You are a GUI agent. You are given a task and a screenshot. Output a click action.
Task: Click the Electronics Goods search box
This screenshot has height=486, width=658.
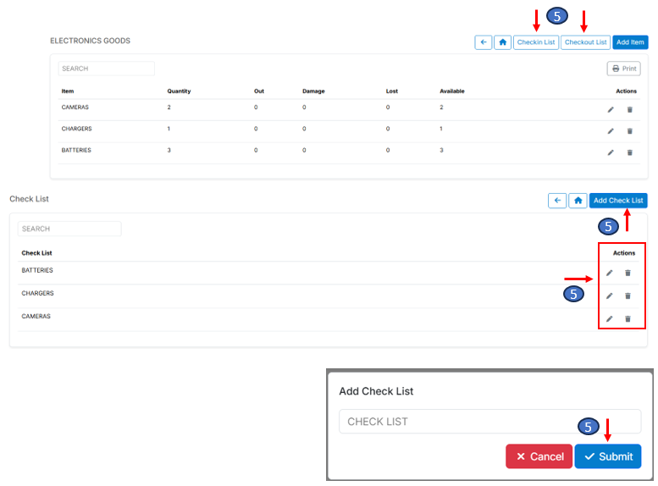[106, 69]
